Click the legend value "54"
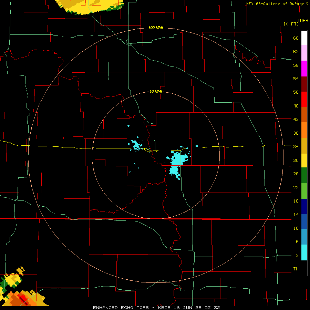This screenshot has height=310, width=310. pyautogui.click(x=296, y=79)
